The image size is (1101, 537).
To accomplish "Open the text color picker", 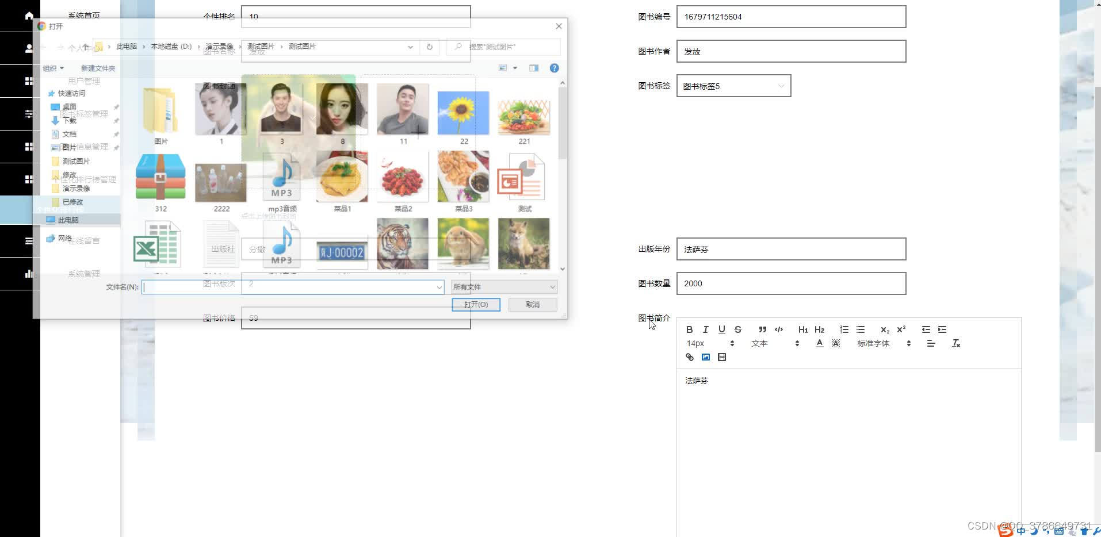I will click(819, 343).
